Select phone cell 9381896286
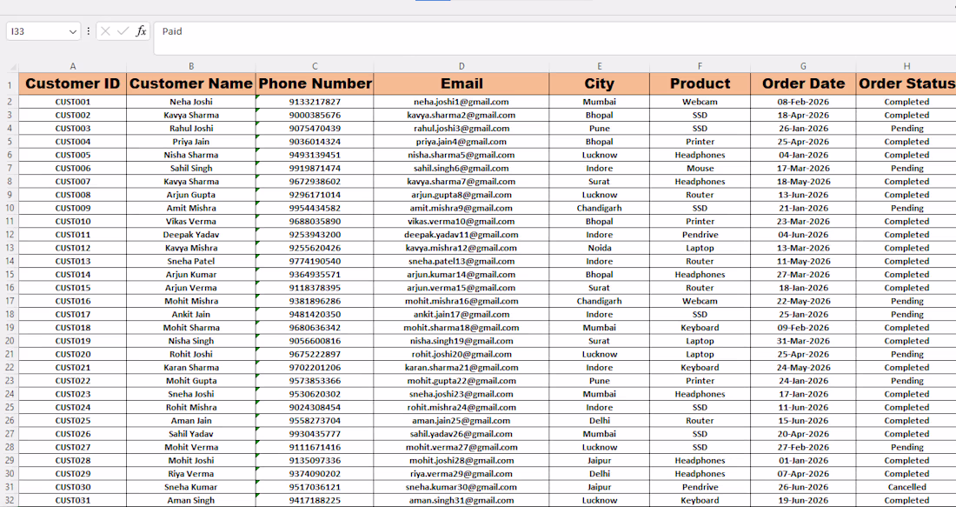Screen dimensions: 956x507 tap(315, 301)
